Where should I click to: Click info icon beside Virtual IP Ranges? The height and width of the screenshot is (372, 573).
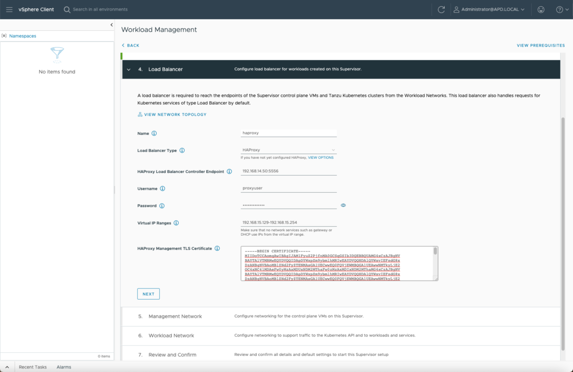[x=176, y=223]
